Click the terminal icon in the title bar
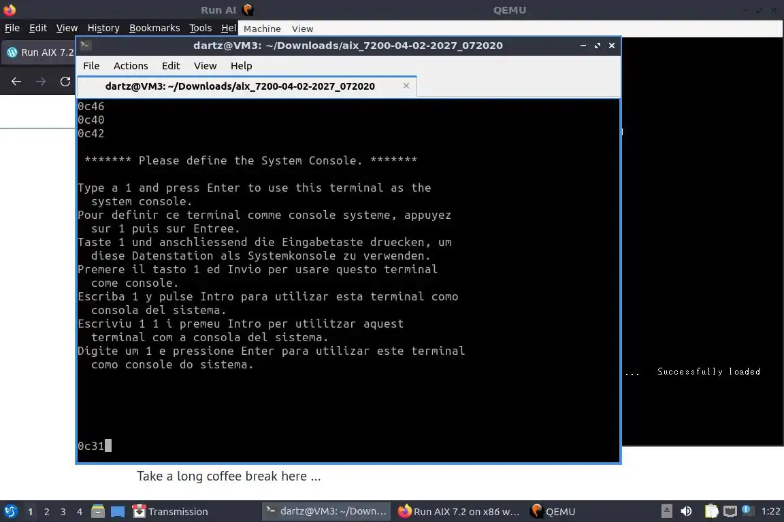This screenshot has height=522, width=784. (85, 46)
